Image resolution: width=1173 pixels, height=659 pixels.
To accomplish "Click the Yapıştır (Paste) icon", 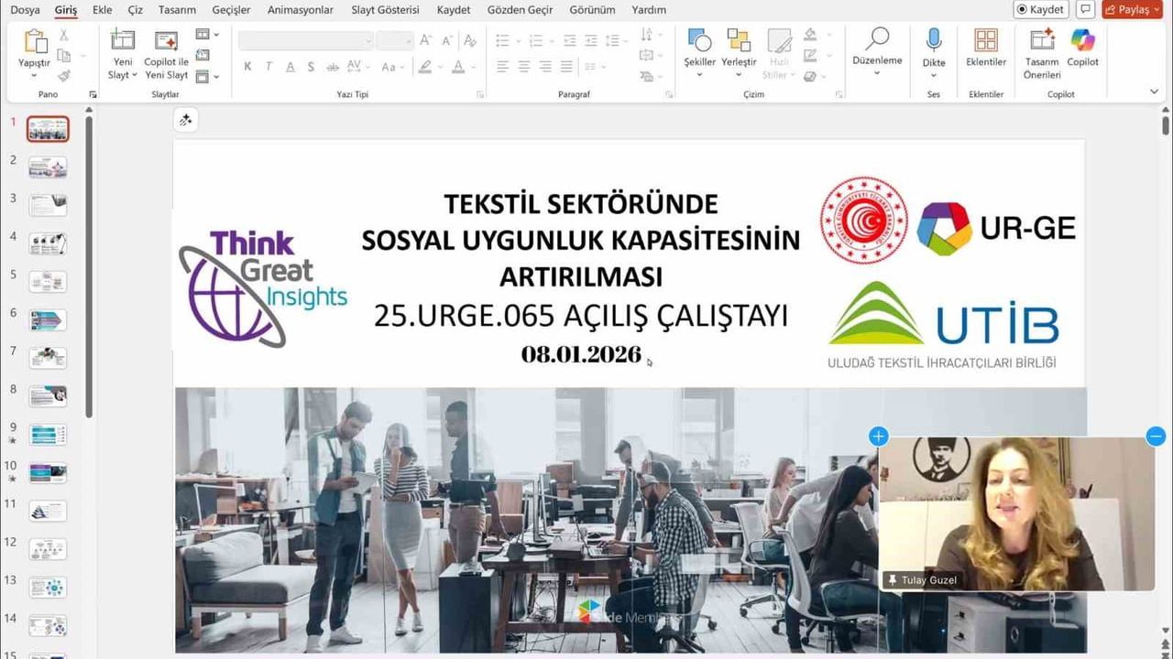I will [x=34, y=41].
